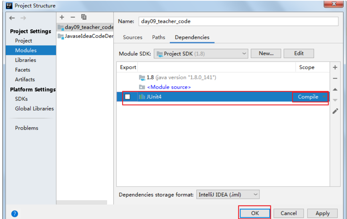The width and height of the screenshot is (347, 219).
Task: Click the New... SDK button
Action: (x=266, y=54)
